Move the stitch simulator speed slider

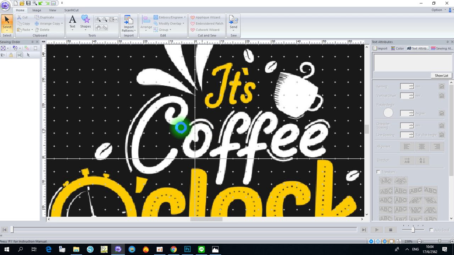413,229
